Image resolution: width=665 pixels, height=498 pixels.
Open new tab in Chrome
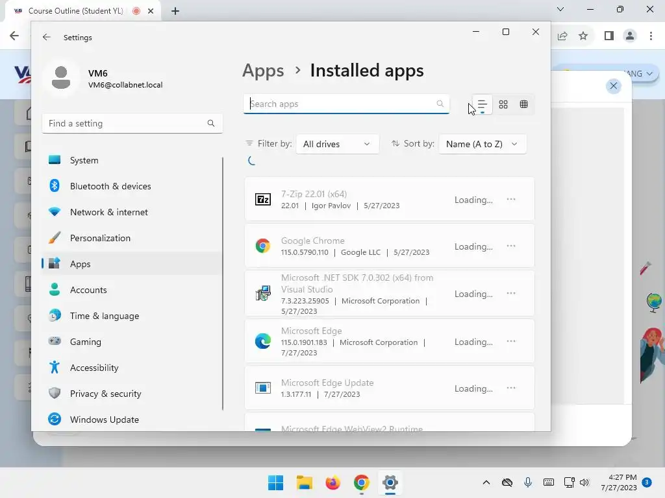click(175, 11)
